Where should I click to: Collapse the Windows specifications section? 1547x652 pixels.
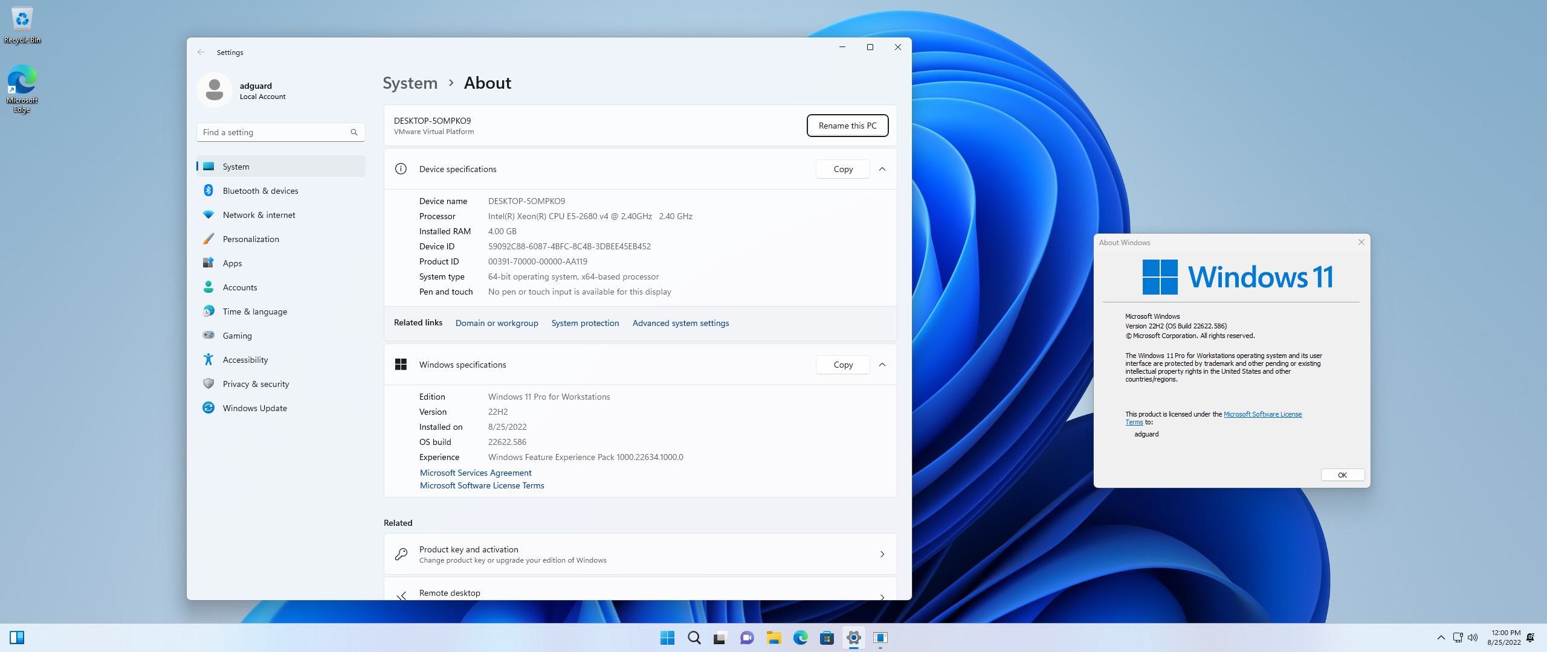[882, 365]
